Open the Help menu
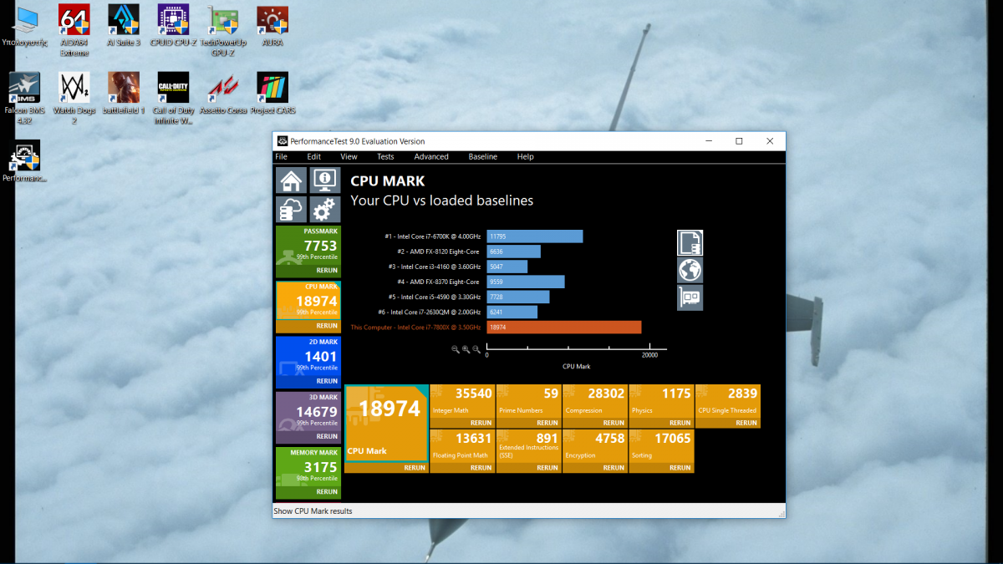 coord(525,156)
